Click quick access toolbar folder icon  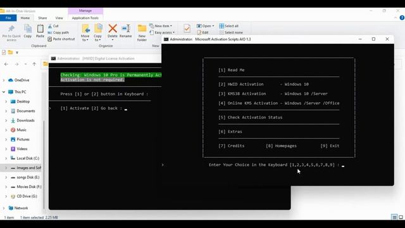point(10,53)
